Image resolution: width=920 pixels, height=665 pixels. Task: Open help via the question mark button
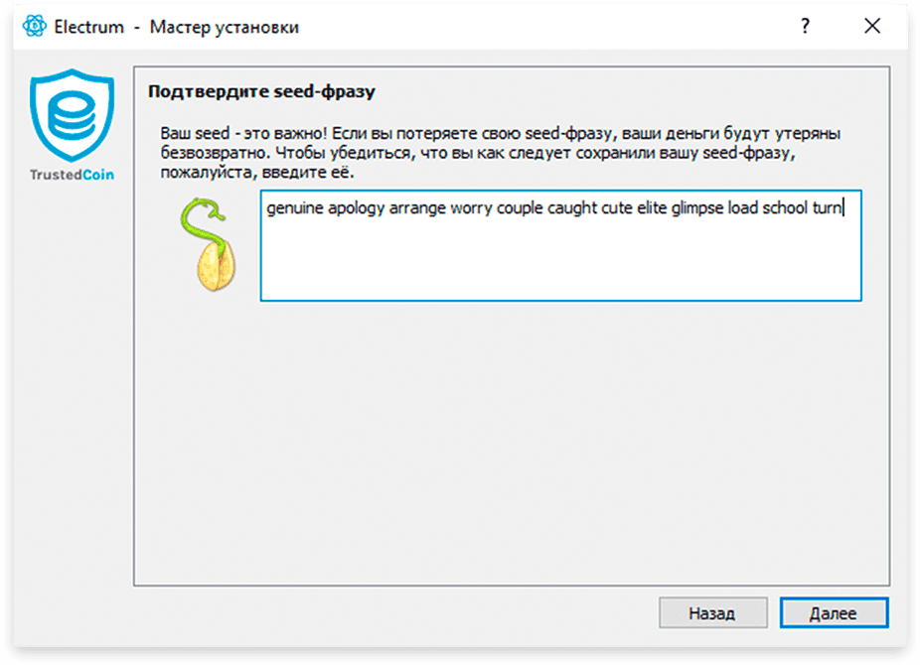point(805,26)
